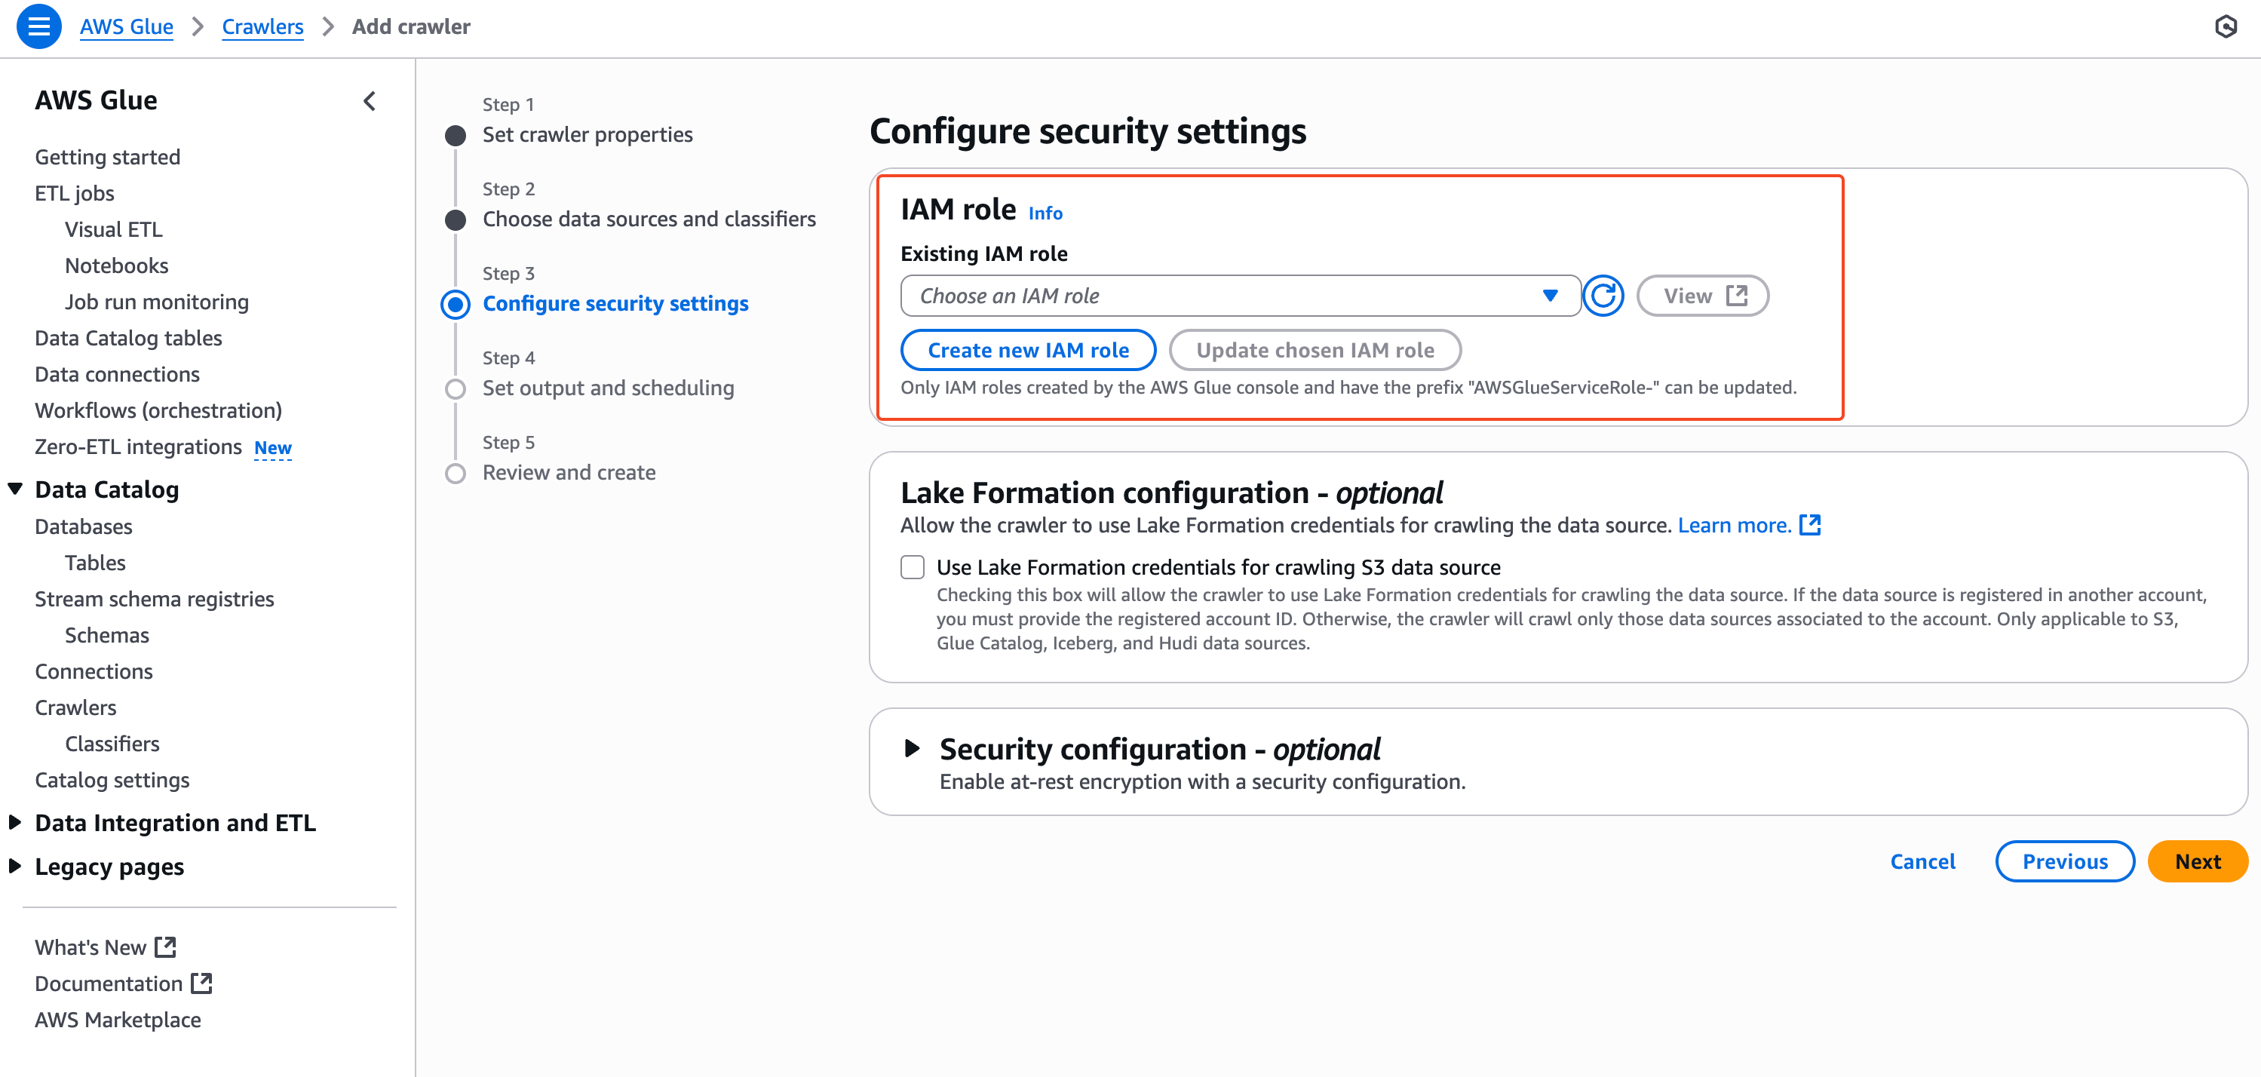Open the Choose an IAM role dropdown

click(x=1239, y=296)
